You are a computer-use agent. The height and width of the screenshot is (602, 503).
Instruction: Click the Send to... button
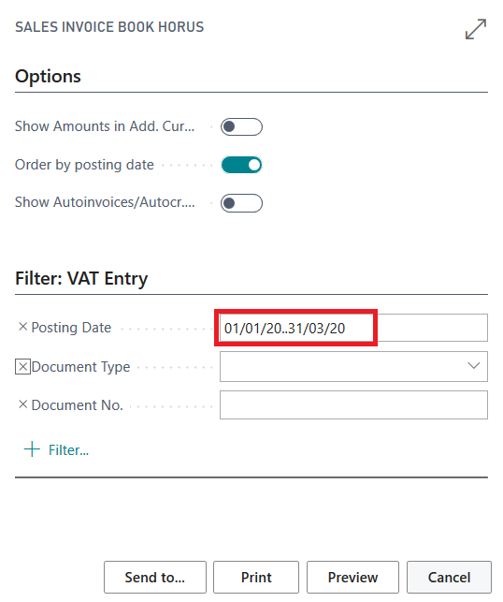coord(155,577)
